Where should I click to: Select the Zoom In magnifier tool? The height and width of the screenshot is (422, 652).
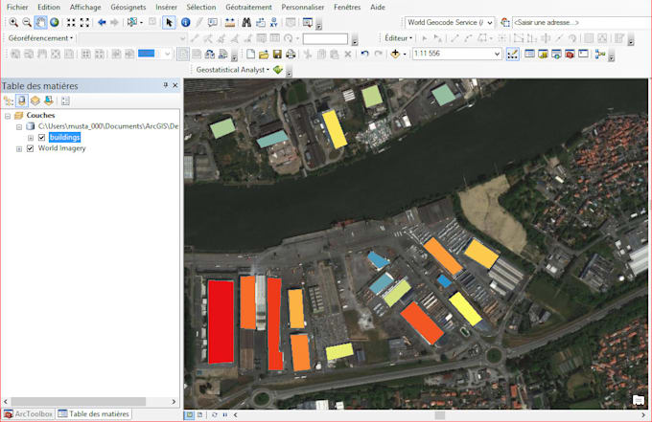(x=13, y=22)
